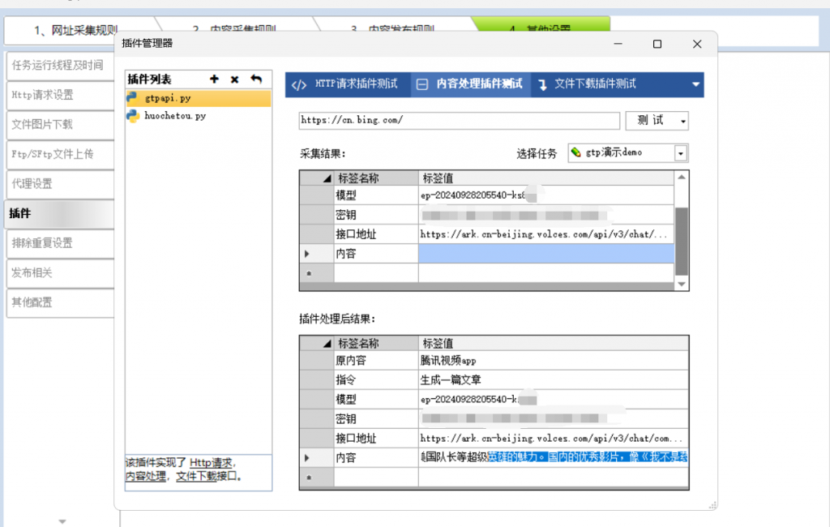The image size is (830, 527).
Task: Select the 指令 value cell 生成一篇文章
Action: (x=553, y=380)
